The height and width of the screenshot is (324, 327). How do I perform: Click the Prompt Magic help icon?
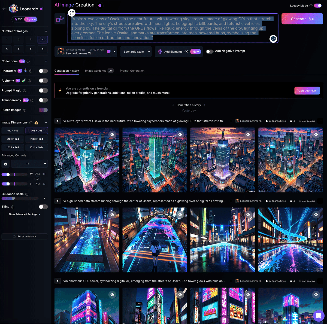pos(25,90)
